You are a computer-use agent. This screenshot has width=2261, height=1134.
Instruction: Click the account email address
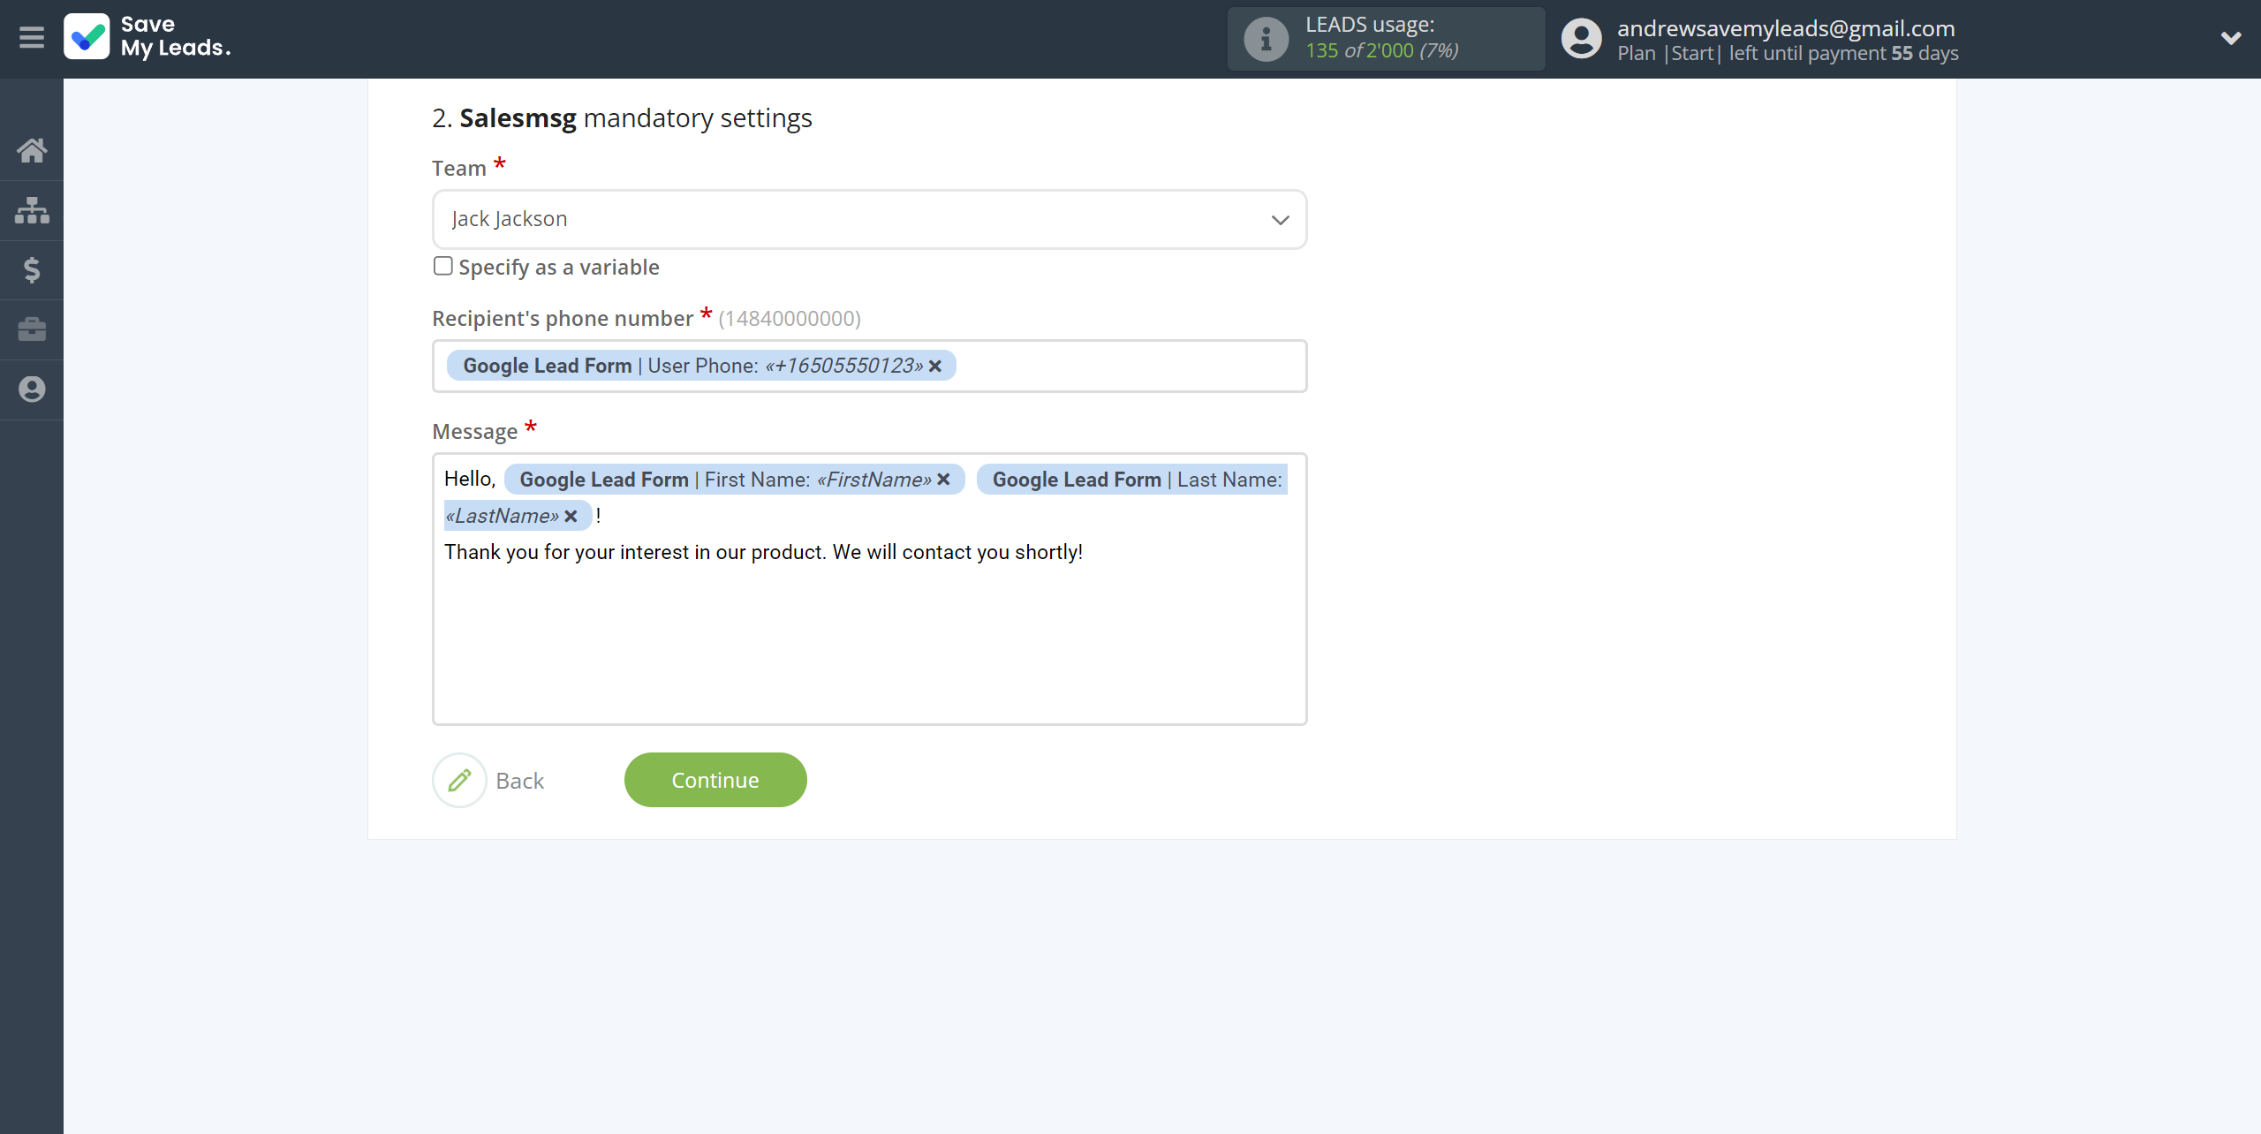(x=1786, y=28)
